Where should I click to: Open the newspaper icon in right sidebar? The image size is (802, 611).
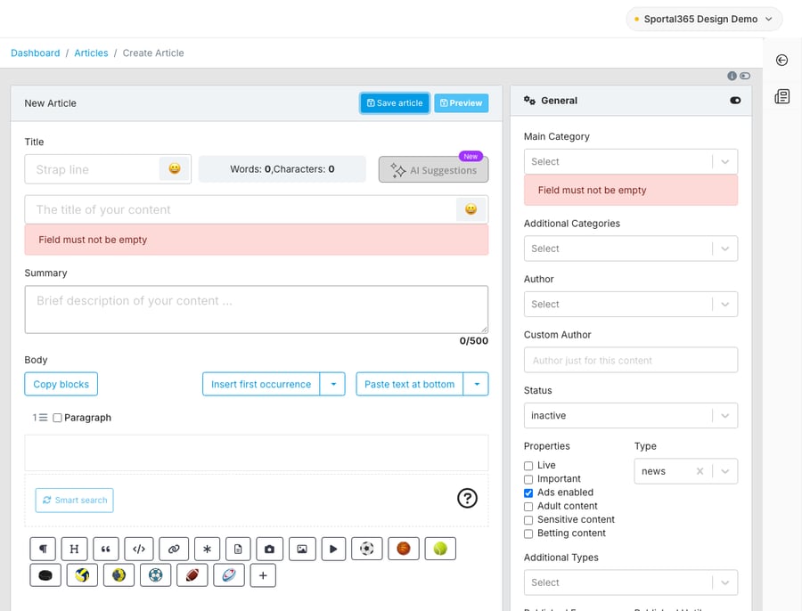pyautogui.click(x=782, y=96)
